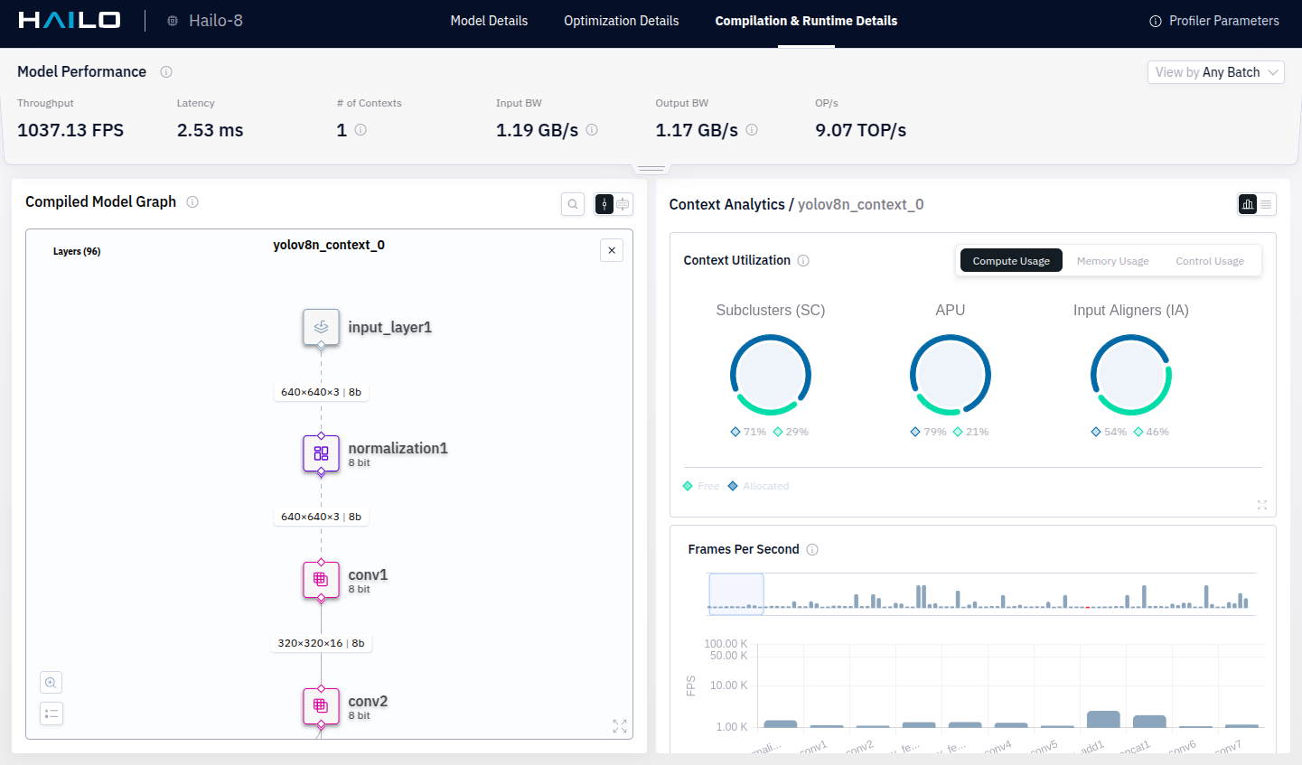
Task: Switch graph to horizontal layout view
Action: [x=623, y=204]
